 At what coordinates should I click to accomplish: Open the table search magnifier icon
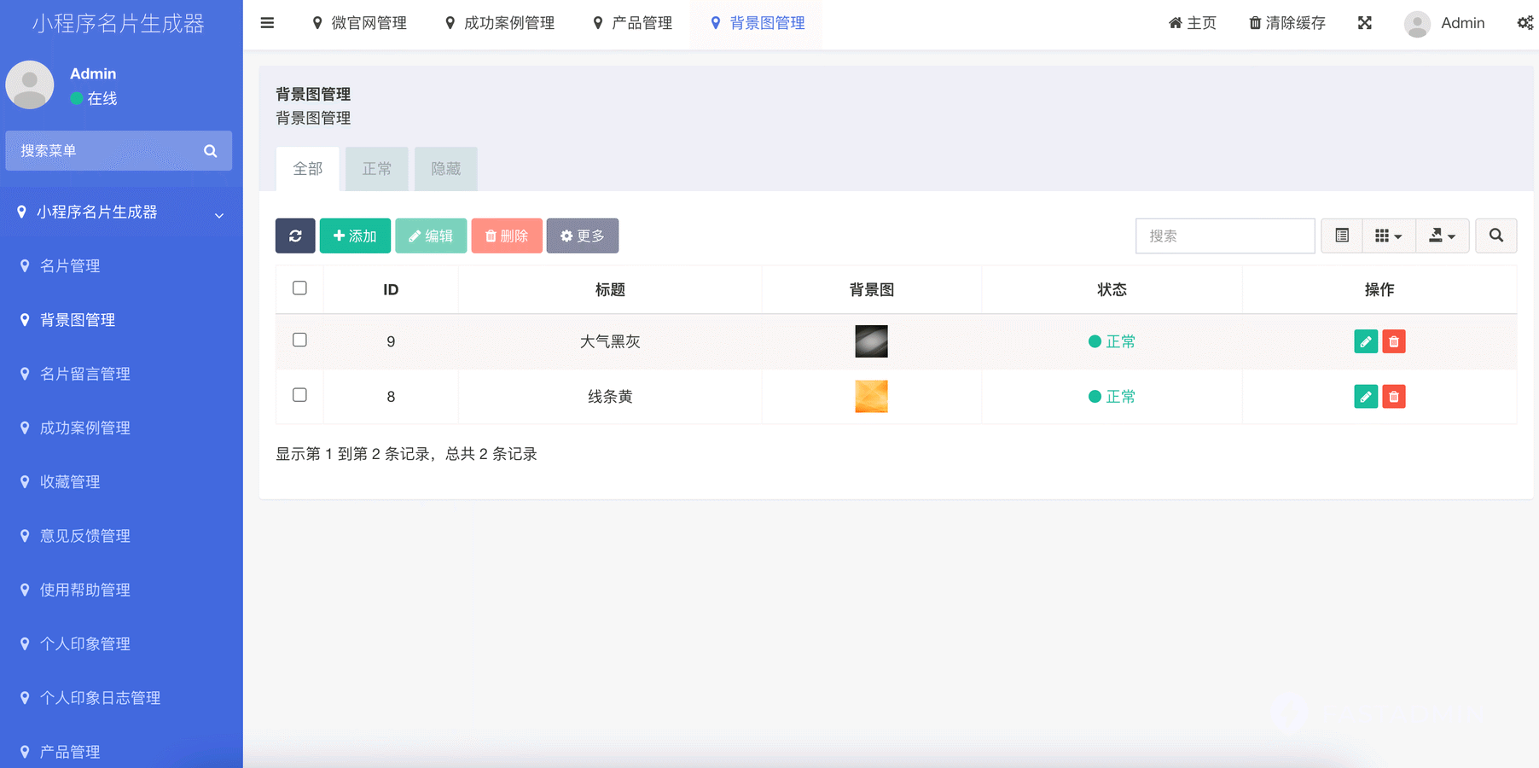1495,236
